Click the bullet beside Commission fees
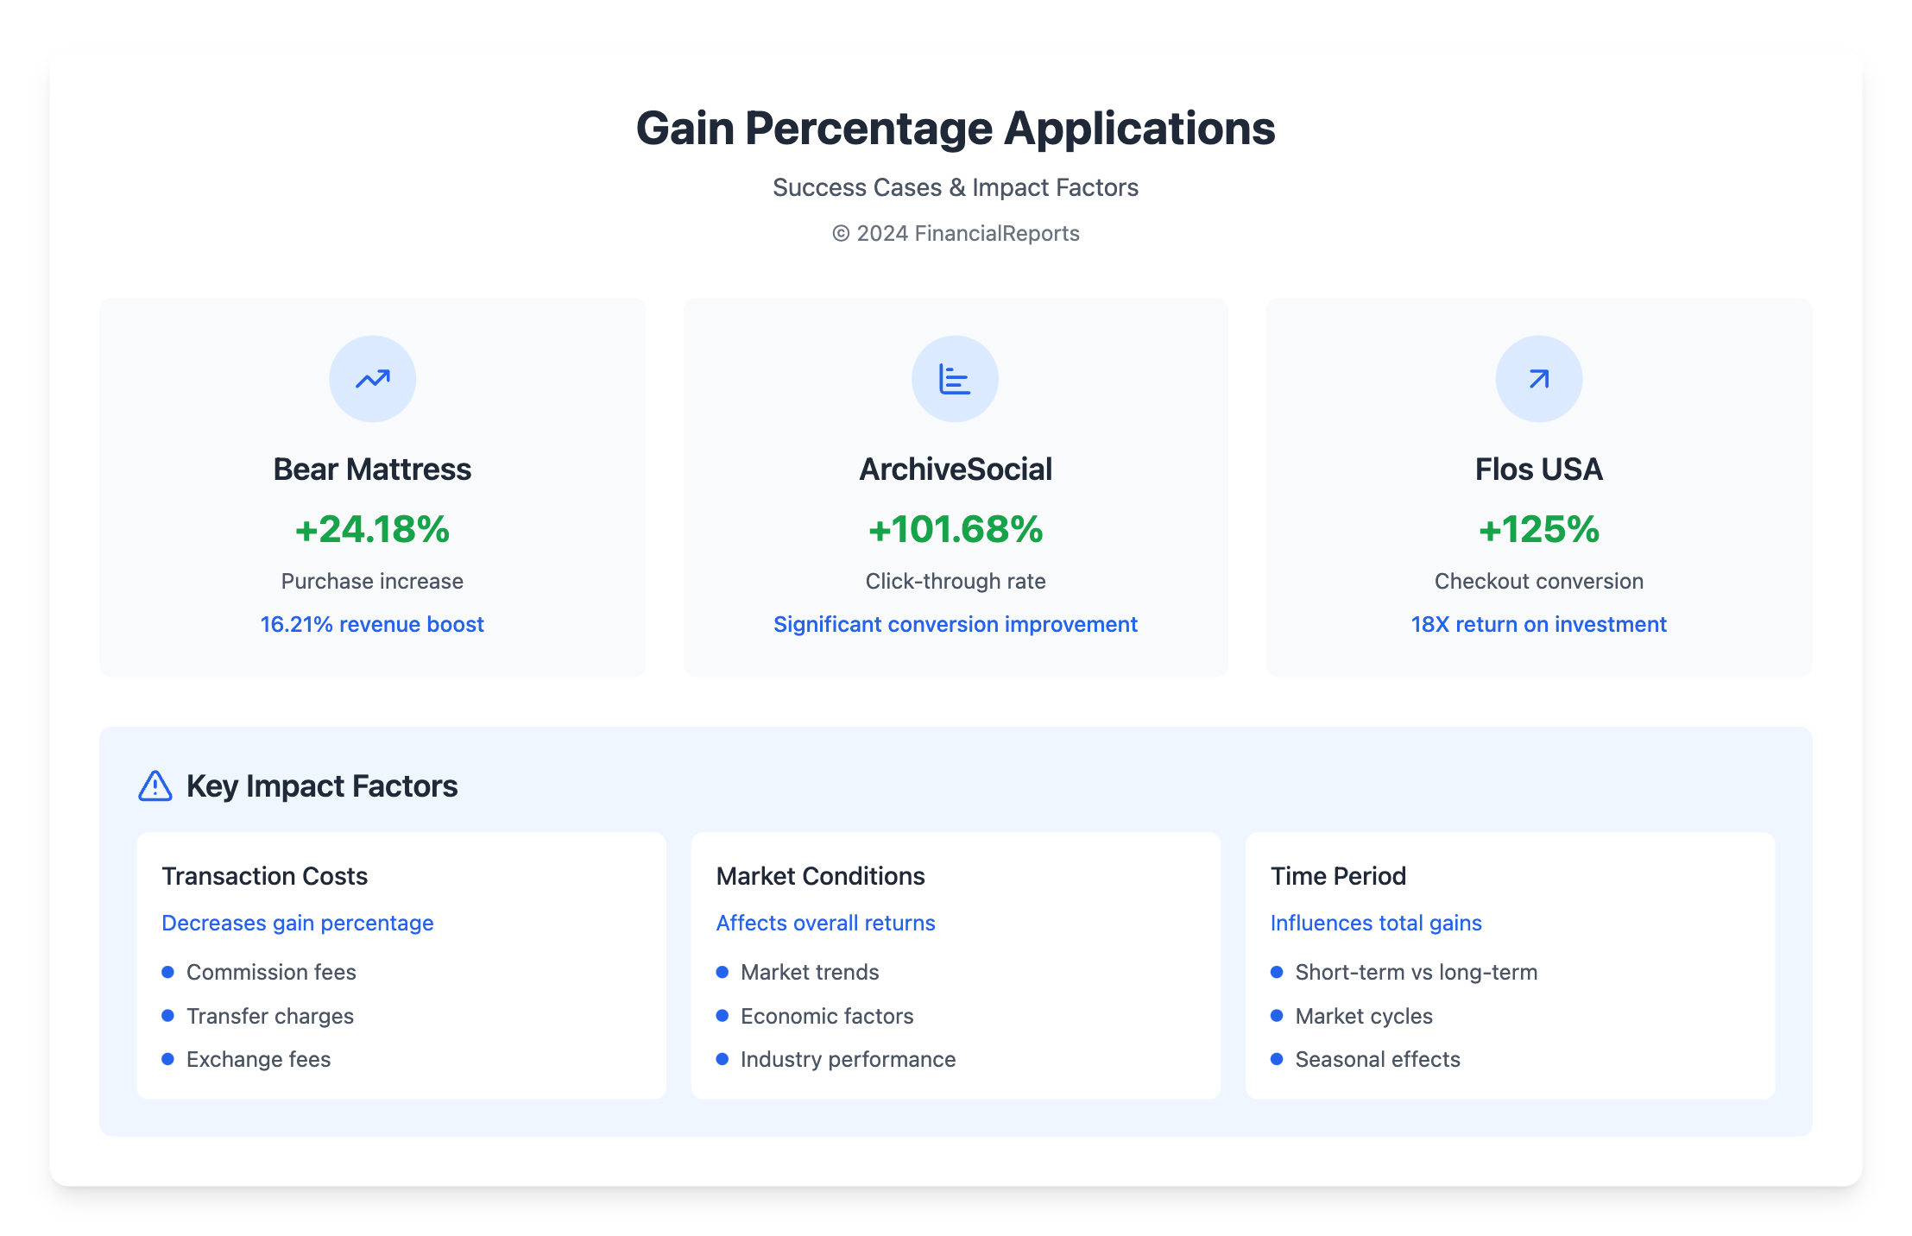The height and width of the screenshot is (1236, 1912). pyautogui.click(x=168, y=972)
